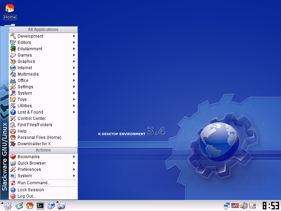Click Lost & Found question-mark icon
Image resolution: width=281 pixels, height=211 pixels.
(x=13, y=112)
